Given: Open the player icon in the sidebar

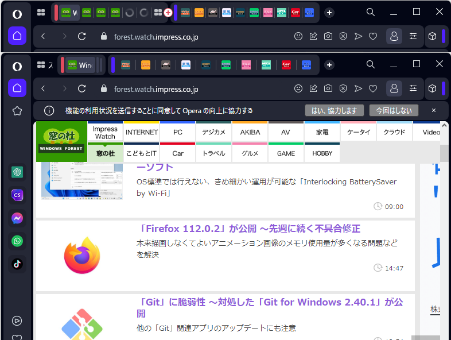Looking at the screenshot, I should (x=17, y=320).
